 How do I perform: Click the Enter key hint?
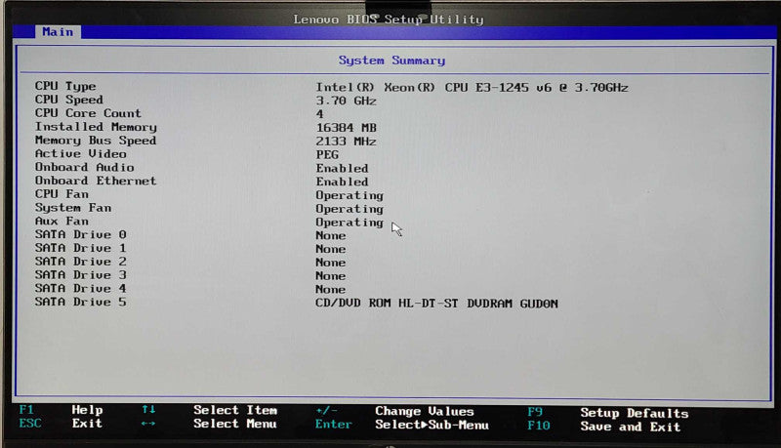click(x=334, y=425)
